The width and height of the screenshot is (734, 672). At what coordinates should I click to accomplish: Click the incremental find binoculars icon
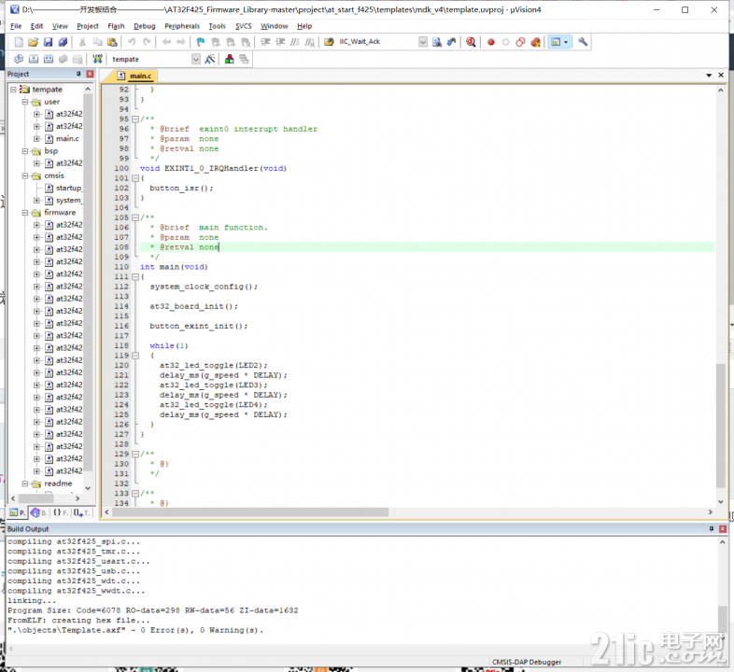451,42
